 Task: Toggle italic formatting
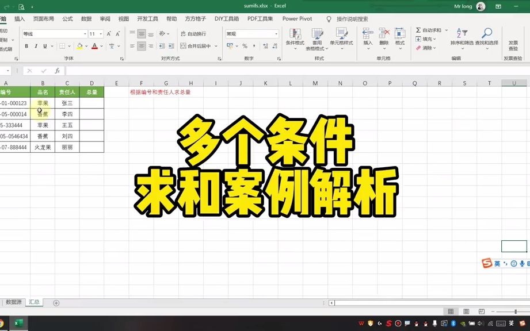[x=36, y=46]
